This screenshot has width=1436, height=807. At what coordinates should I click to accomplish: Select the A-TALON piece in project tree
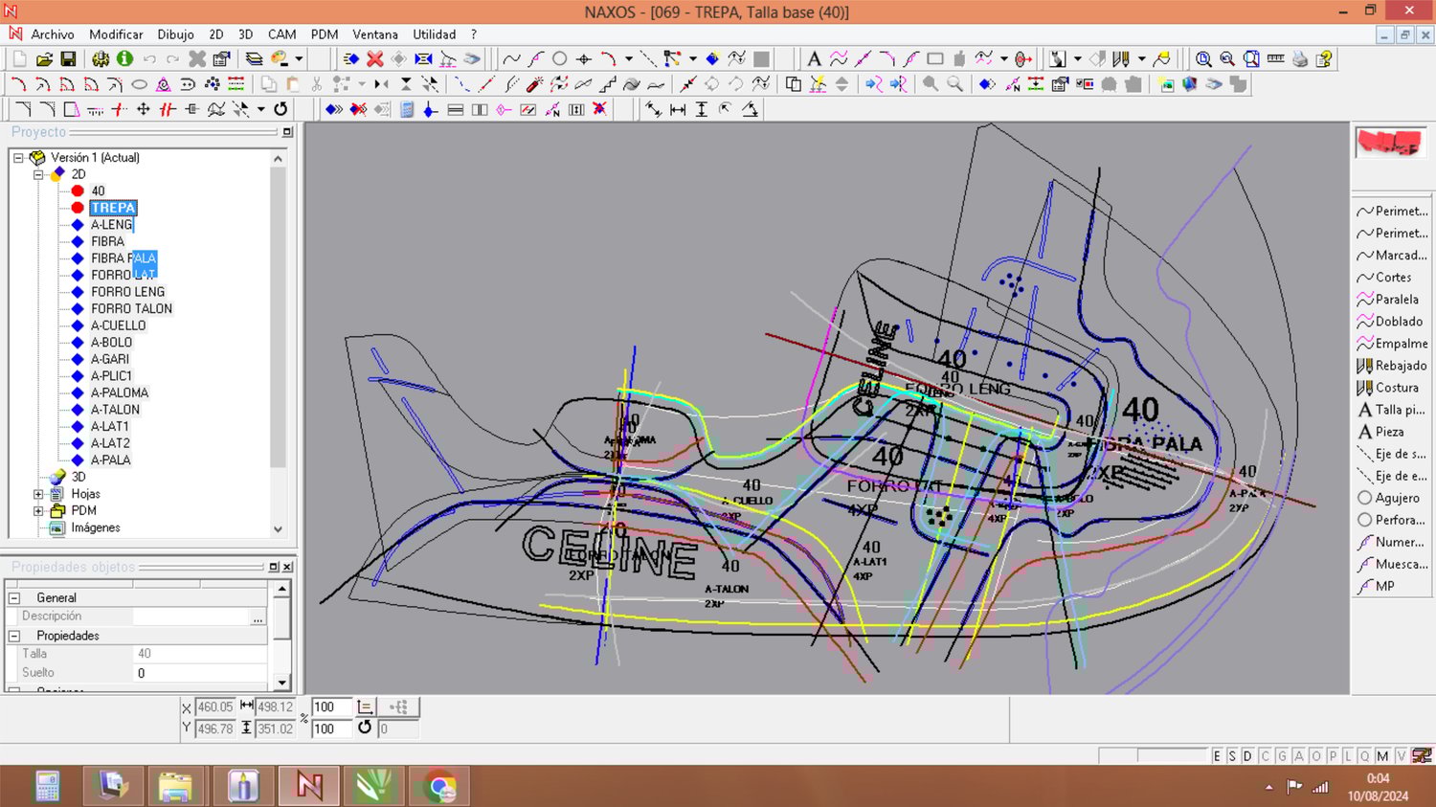115,410
